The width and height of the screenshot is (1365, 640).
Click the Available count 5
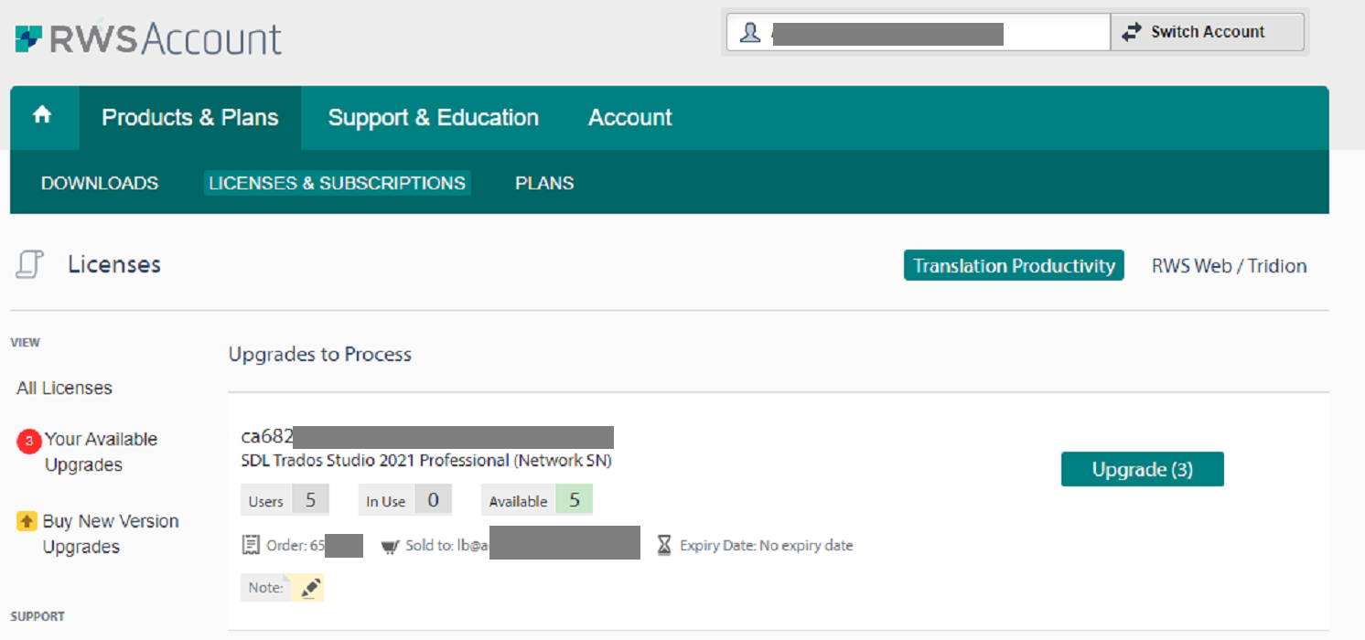[x=575, y=500]
